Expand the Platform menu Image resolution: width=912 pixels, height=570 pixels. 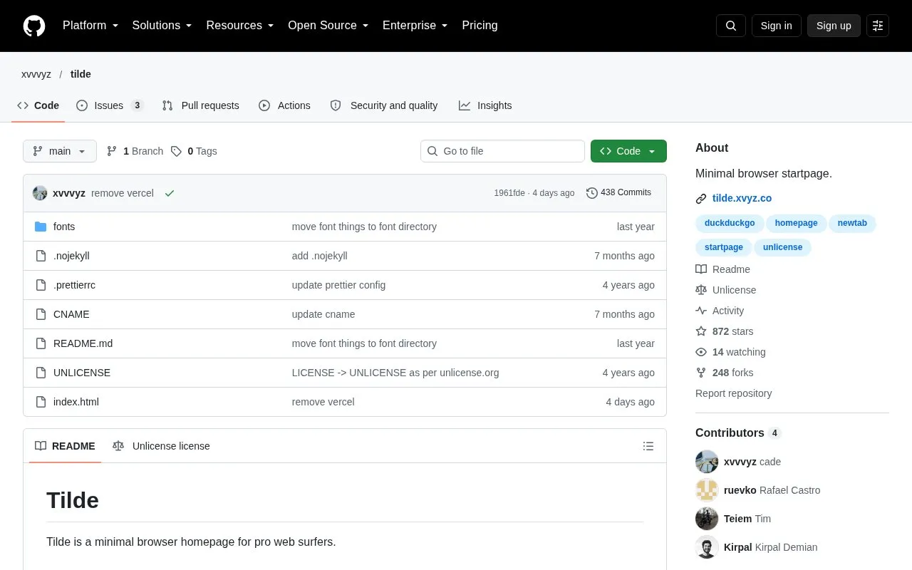(x=90, y=26)
